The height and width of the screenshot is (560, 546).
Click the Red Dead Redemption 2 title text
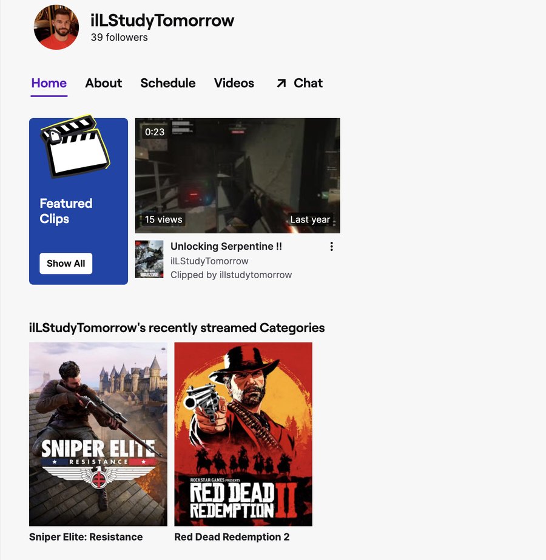232,536
